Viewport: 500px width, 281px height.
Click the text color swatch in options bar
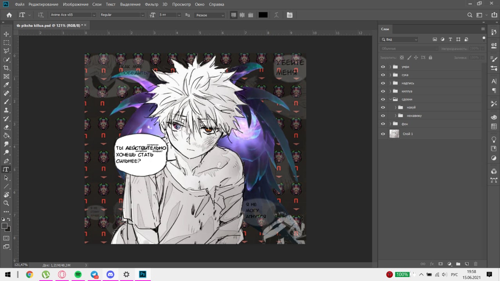(x=263, y=15)
